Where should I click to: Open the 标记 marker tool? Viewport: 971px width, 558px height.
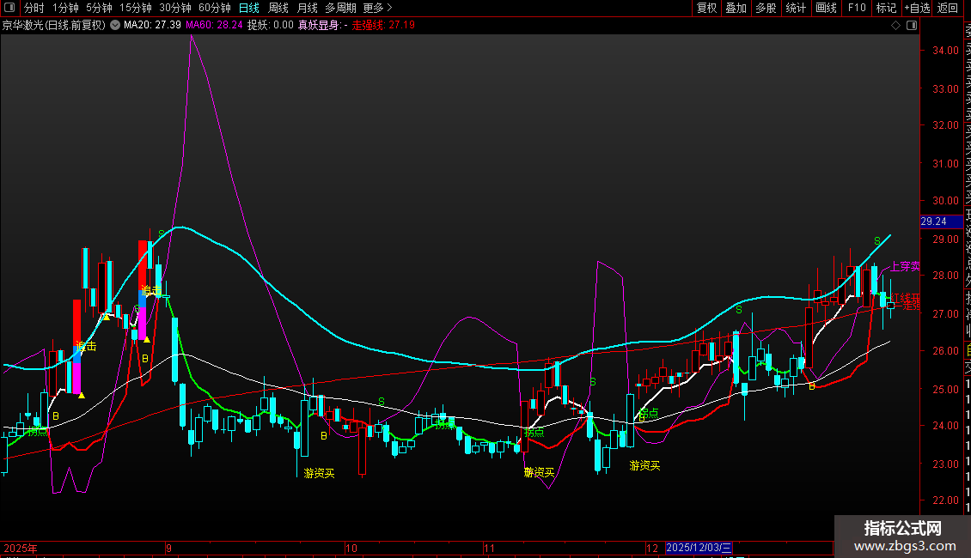(x=886, y=8)
